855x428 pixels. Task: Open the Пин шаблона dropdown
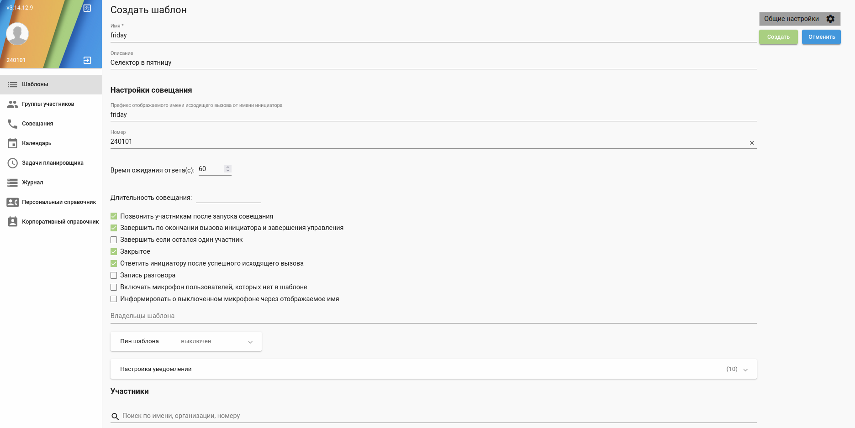pos(250,342)
